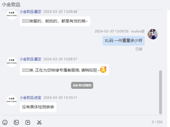Select the 没有具体检测亲亲 reply bubble
Image resolution: width=170 pixels, height=127 pixels.
click(x=38, y=107)
